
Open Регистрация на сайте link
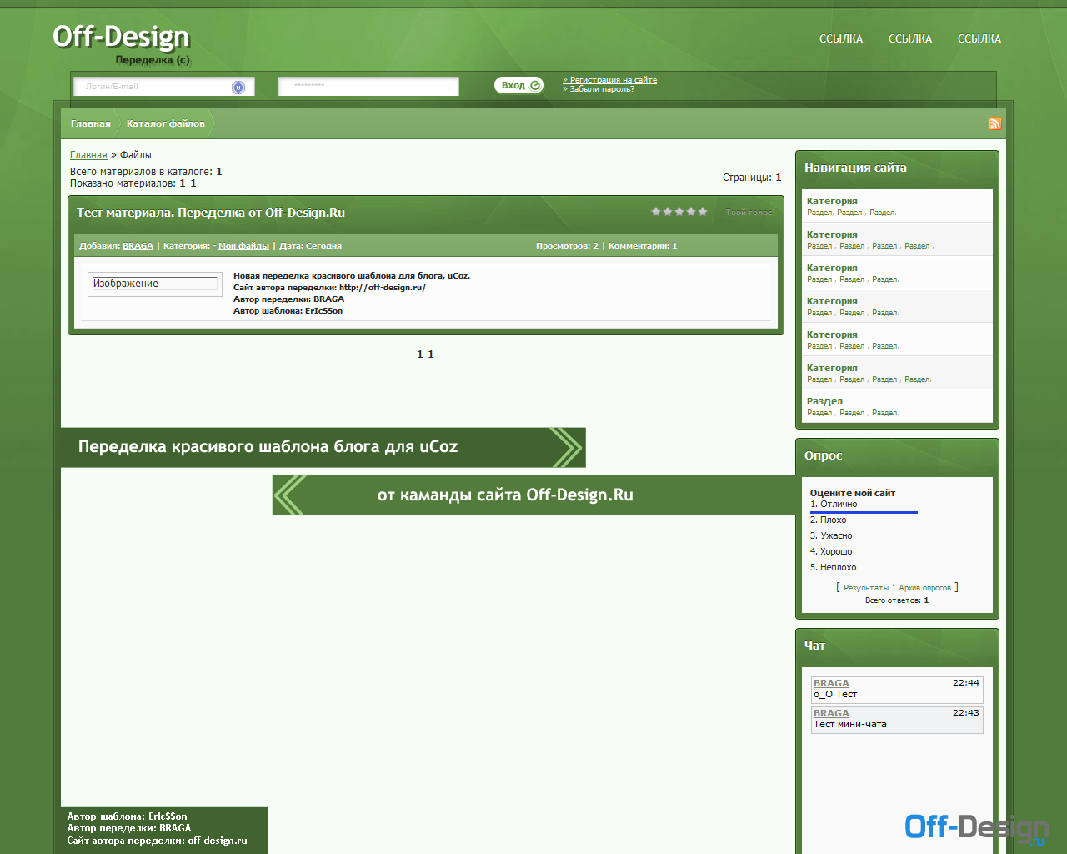611,79
